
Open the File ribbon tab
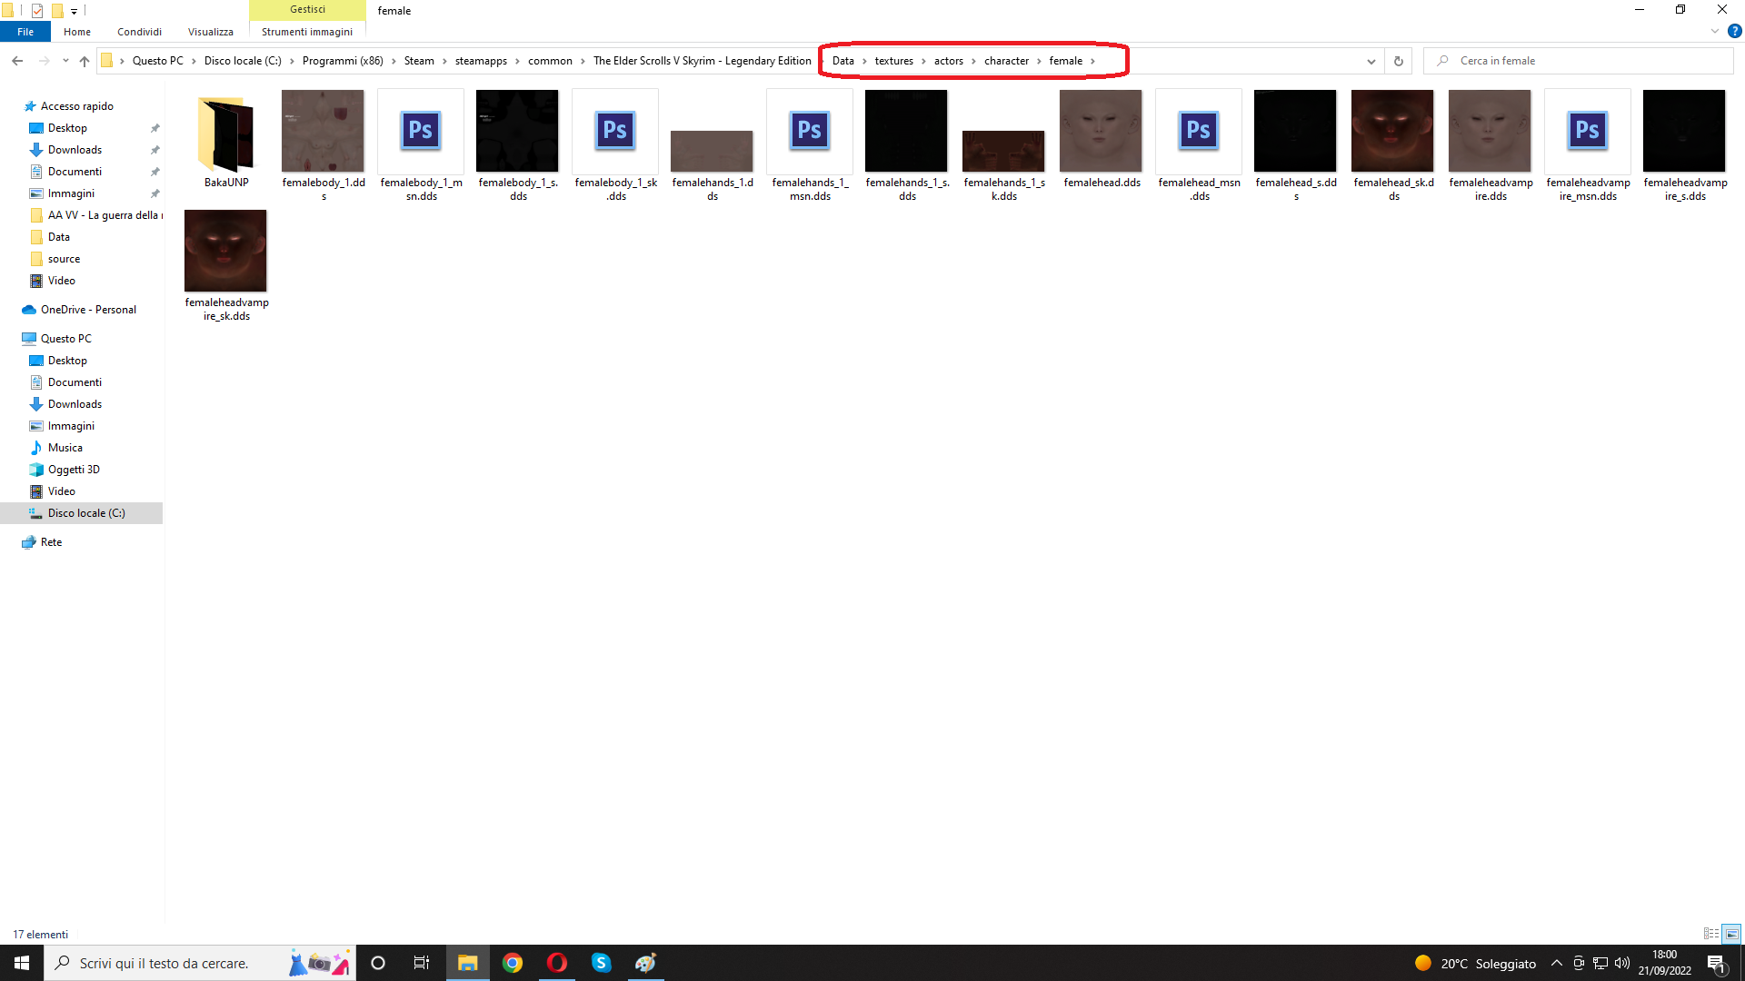click(25, 32)
